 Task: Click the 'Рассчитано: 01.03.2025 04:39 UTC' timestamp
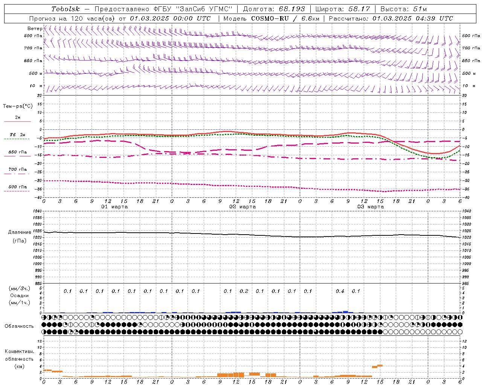[x=391, y=18]
